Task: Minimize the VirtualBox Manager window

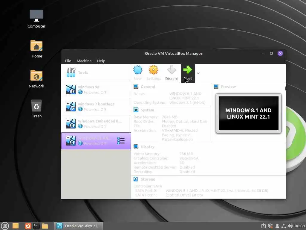Action: tap(262, 53)
